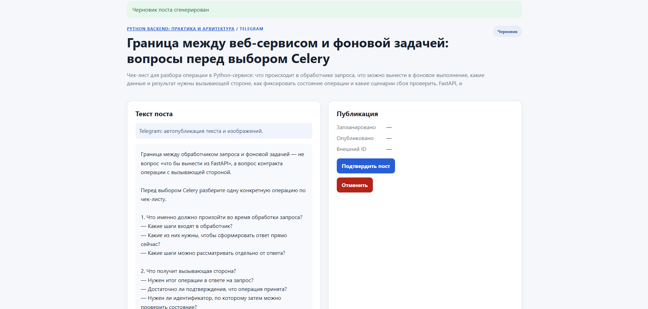The width and height of the screenshot is (648, 309).
Task: Click the 'Текст поста' heading
Action: tap(154, 114)
